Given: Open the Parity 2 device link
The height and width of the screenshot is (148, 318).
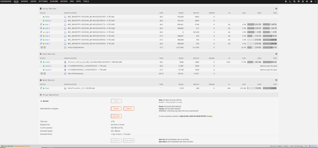Looking at the screenshot, I should [x=48, y=21].
